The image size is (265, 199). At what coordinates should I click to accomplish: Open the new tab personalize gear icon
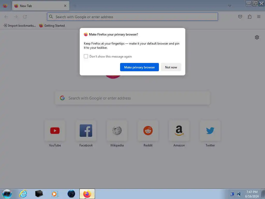tap(257, 37)
